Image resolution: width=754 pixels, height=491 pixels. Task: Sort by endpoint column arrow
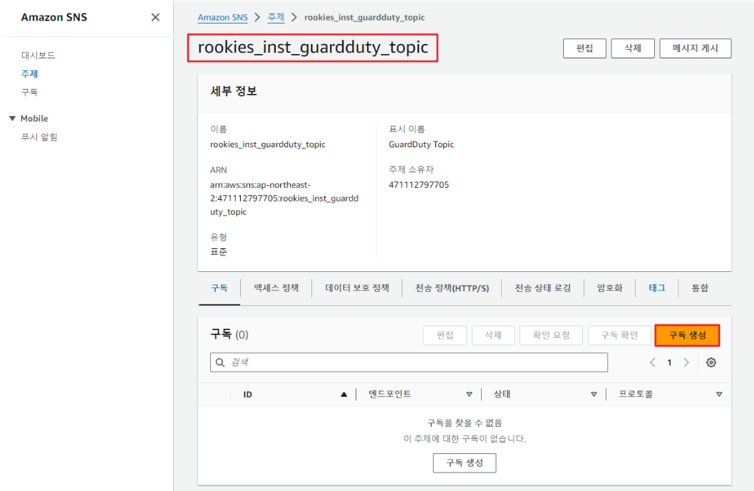pyautogui.click(x=469, y=394)
